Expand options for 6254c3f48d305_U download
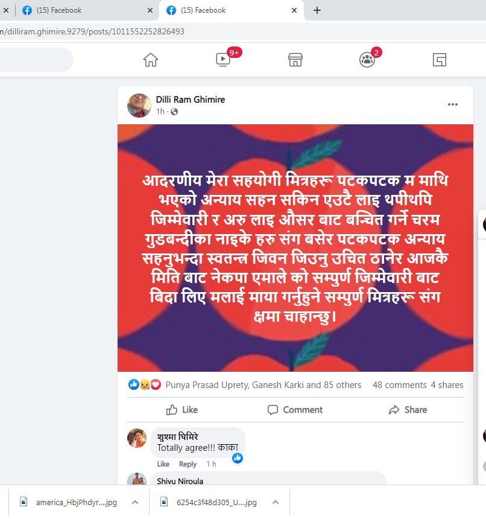The width and height of the screenshot is (486, 519). point(276,502)
